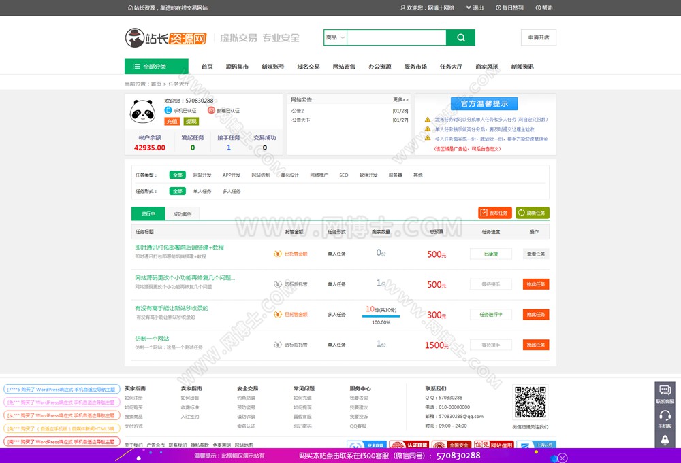Click the WeChat QR code image
Screen dimensions: 681x463
click(x=530, y=402)
